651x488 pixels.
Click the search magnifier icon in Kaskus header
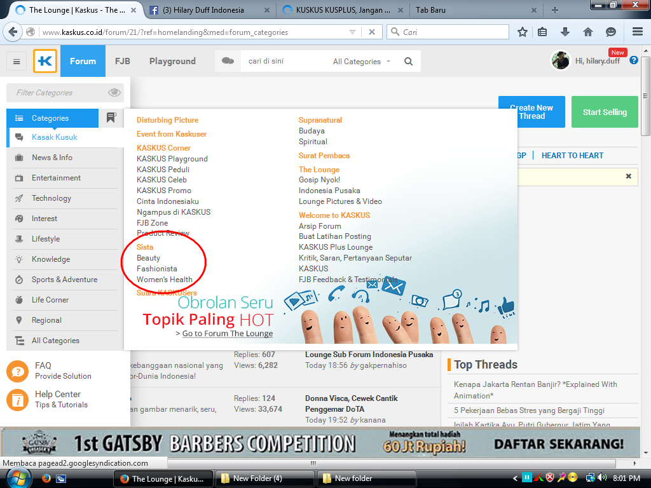tap(409, 62)
